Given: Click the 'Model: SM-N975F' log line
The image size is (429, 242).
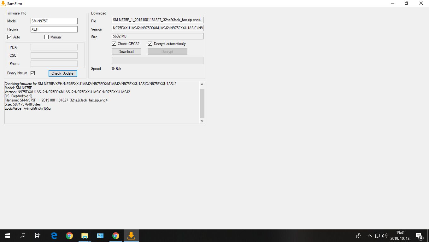Looking at the screenshot, I should (18, 88).
